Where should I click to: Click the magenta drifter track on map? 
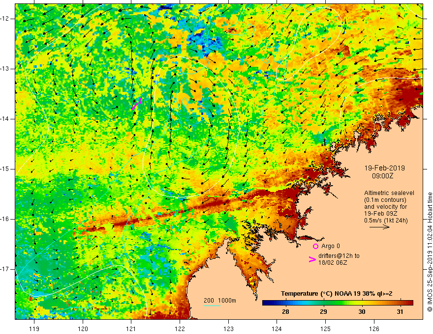pos(137,104)
